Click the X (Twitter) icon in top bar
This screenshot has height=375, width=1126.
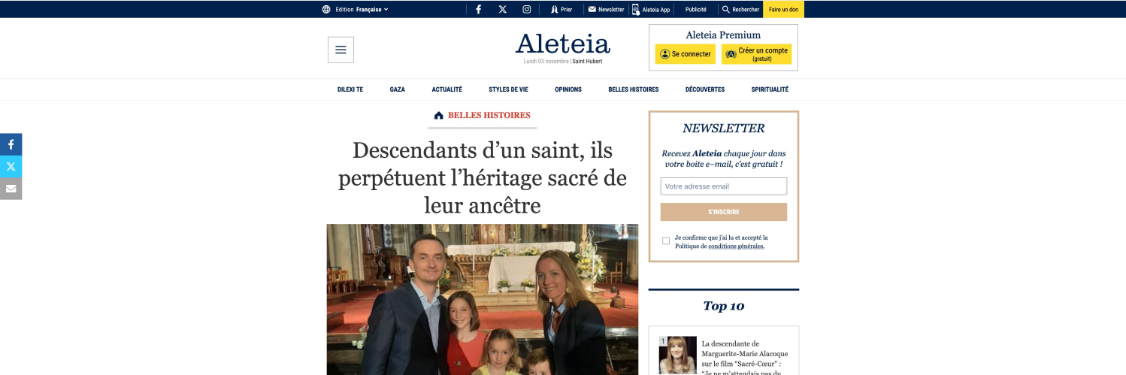tap(502, 9)
